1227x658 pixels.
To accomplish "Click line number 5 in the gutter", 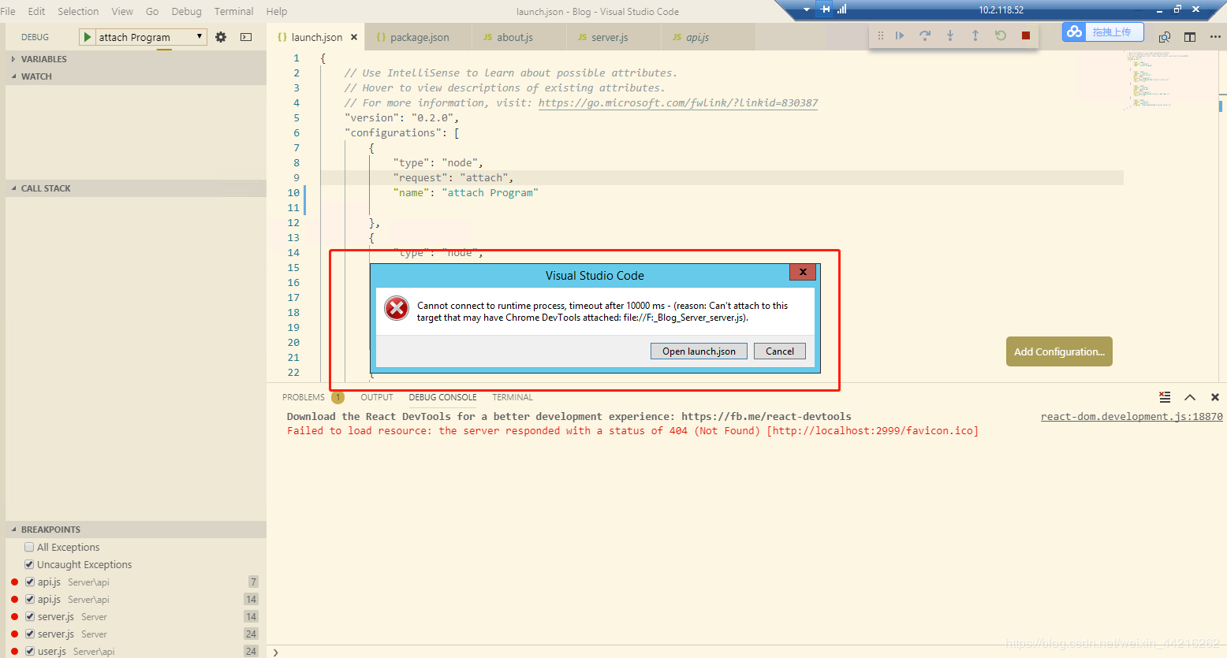I will click(x=296, y=118).
